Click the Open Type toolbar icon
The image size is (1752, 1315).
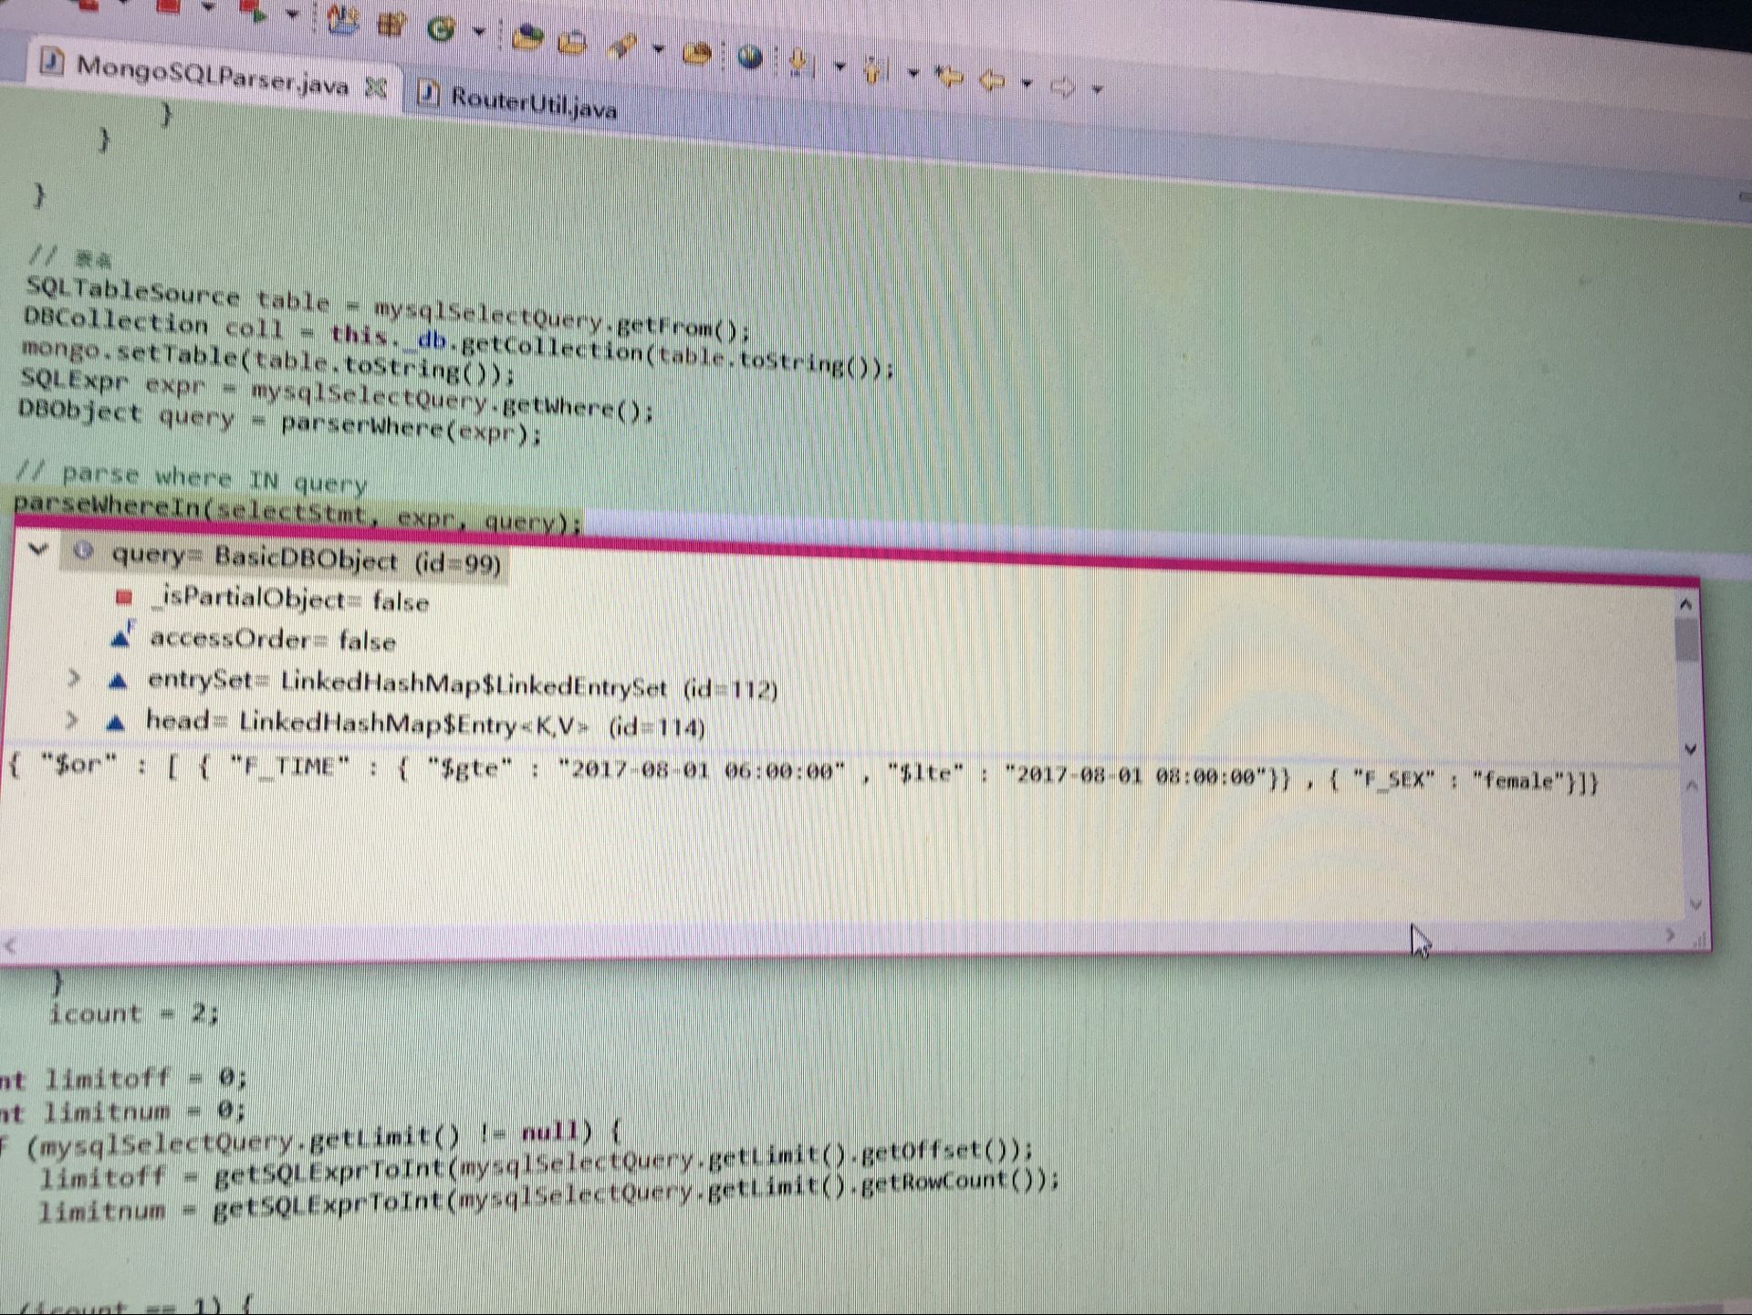pyautogui.click(x=527, y=37)
